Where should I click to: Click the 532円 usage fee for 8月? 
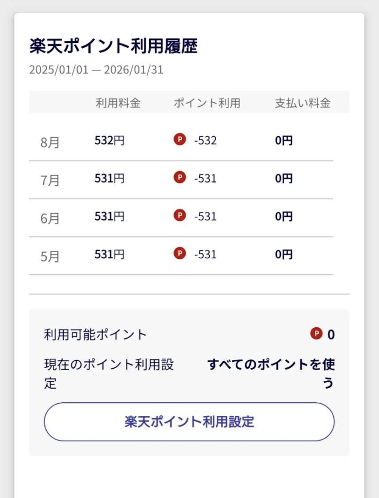point(109,141)
